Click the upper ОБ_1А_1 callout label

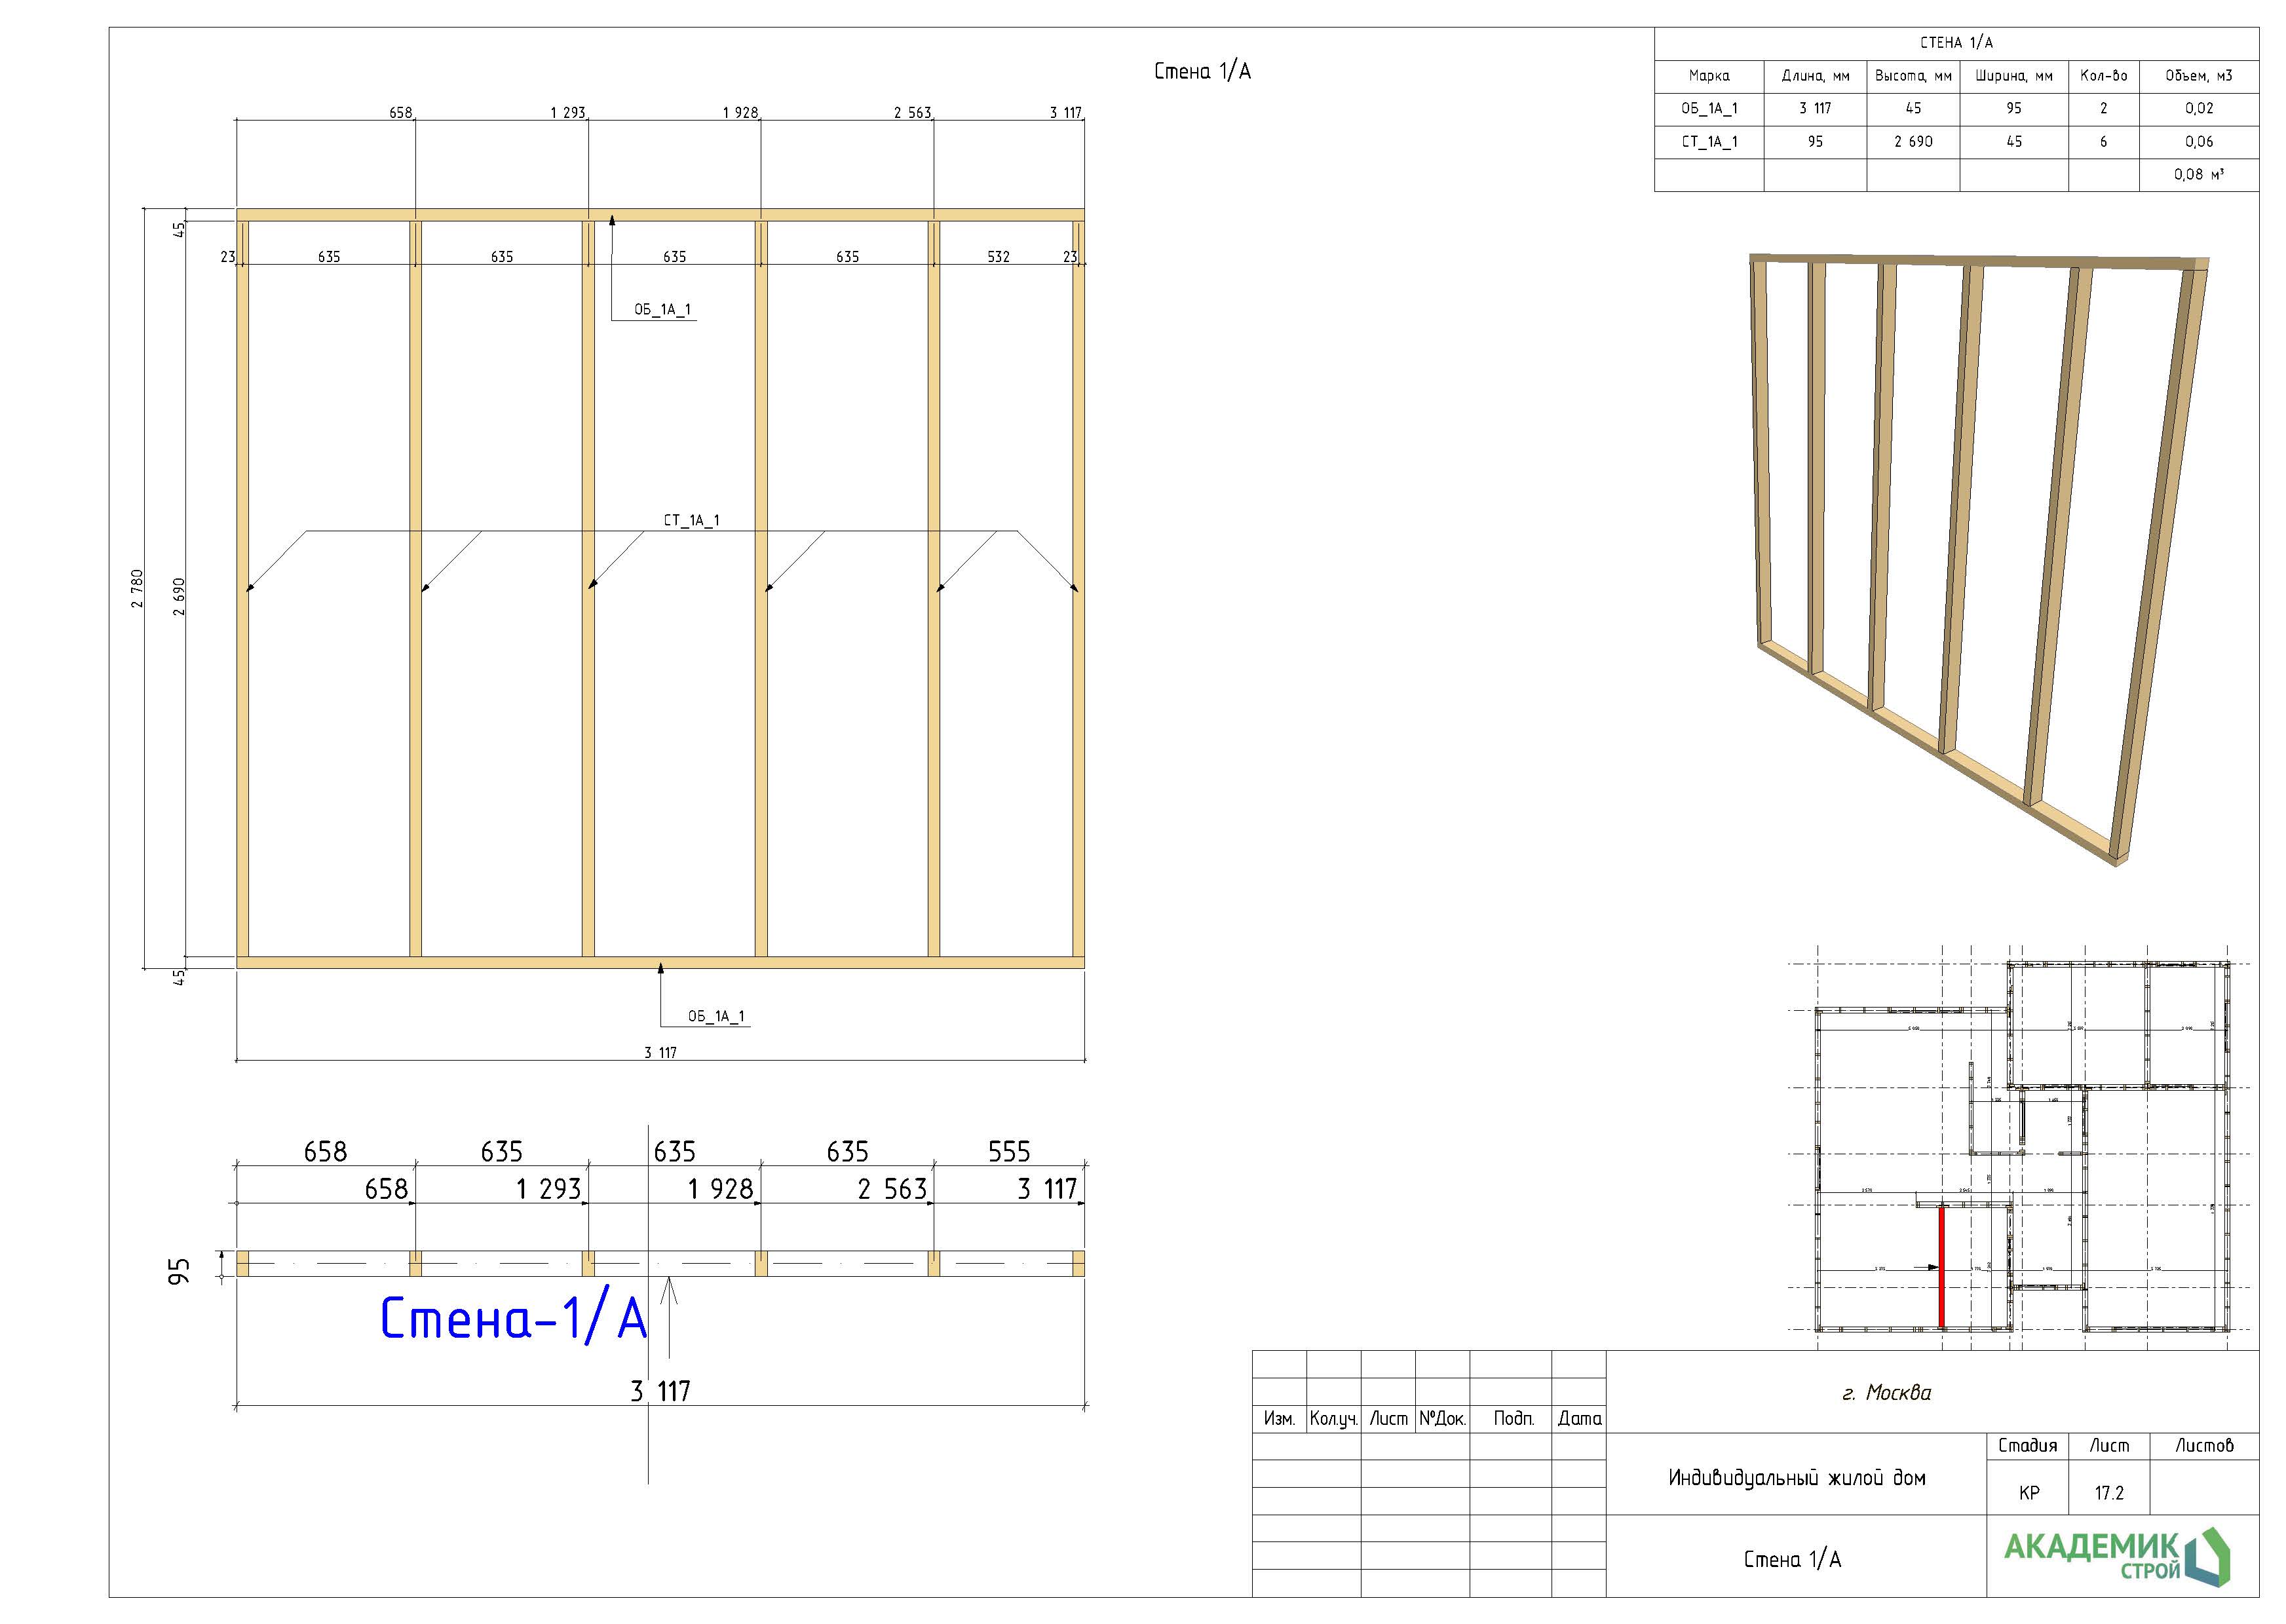coord(662,310)
